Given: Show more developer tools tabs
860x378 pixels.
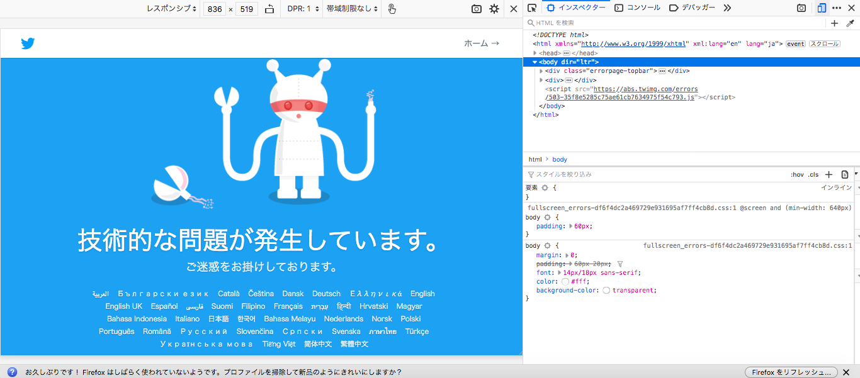Looking at the screenshot, I should click(727, 8).
